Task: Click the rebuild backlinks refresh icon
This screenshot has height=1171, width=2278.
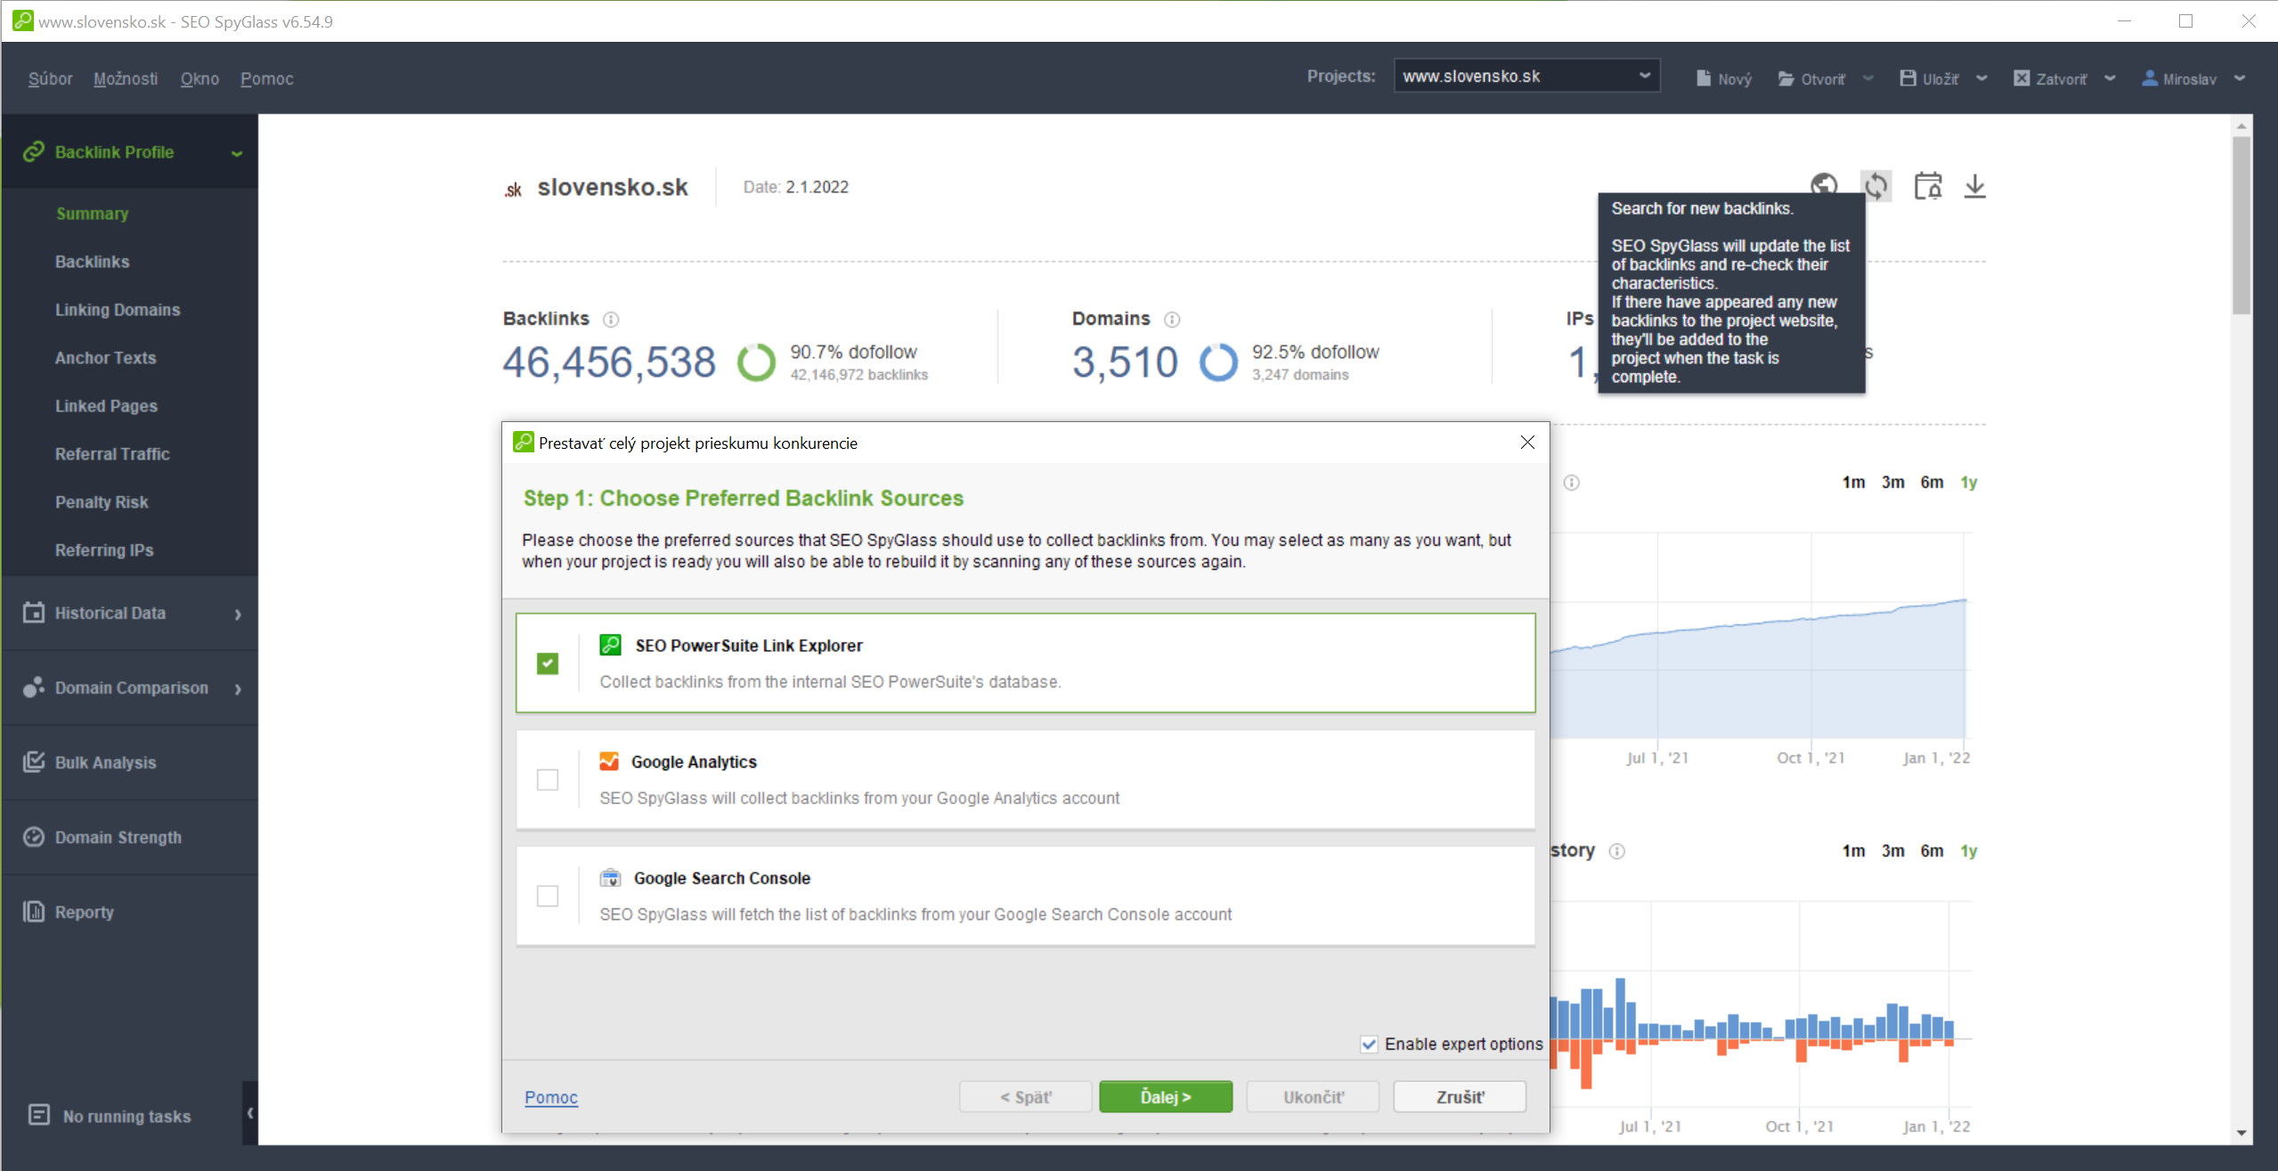Action: pyautogui.click(x=1875, y=186)
